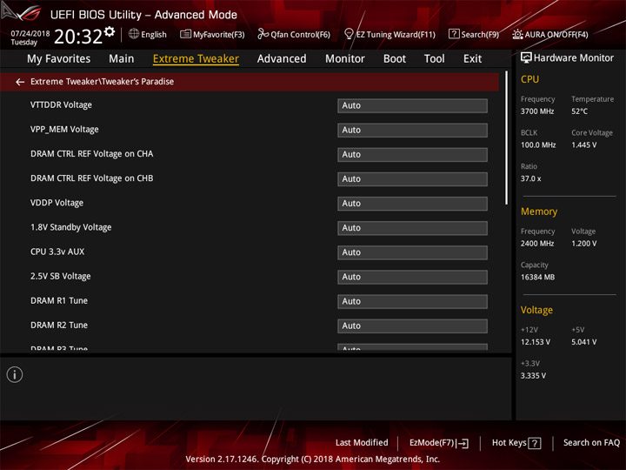Screen dimensions: 626x470
Task: Click the 07/24/2018 date text
Action: click(x=30, y=33)
